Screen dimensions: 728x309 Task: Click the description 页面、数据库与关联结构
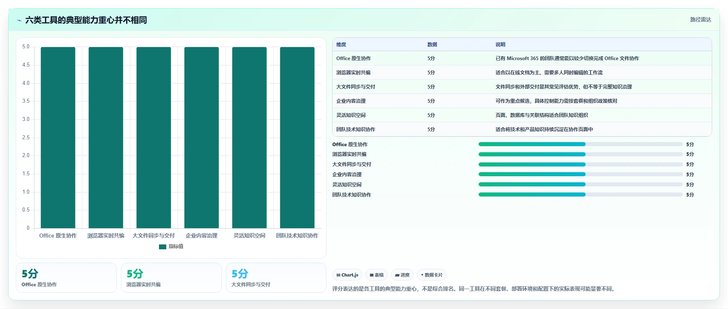click(x=541, y=115)
